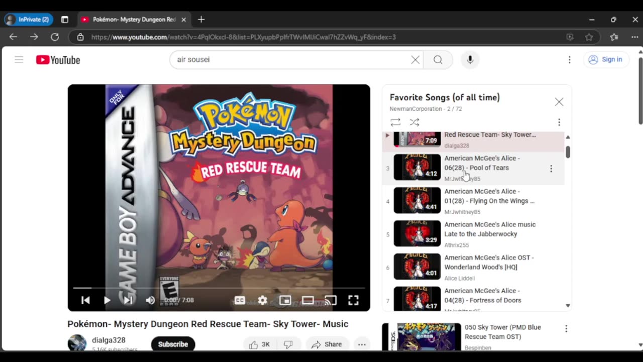Open the tab actions menu
Image resolution: width=643 pixels, height=362 pixels.
pyautogui.click(x=65, y=20)
